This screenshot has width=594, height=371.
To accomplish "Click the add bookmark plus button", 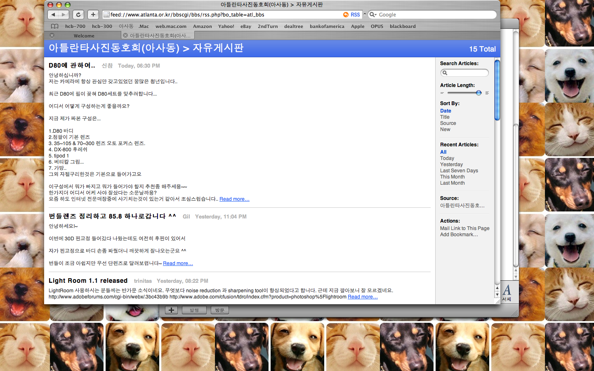I will point(93,14).
